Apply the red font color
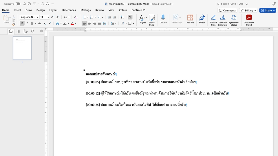Screen dimensions: 278x156 pyautogui.click(x=72, y=23)
